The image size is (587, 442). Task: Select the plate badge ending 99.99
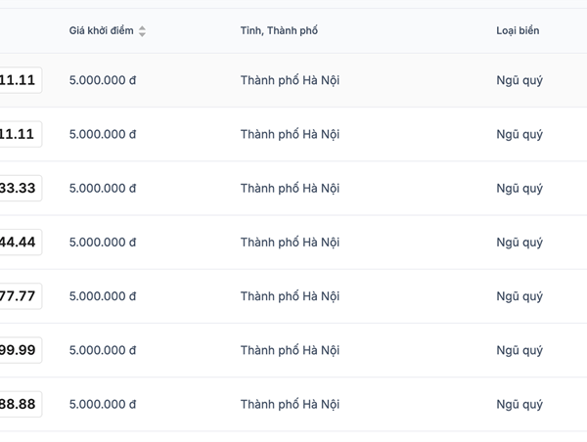click(x=20, y=350)
